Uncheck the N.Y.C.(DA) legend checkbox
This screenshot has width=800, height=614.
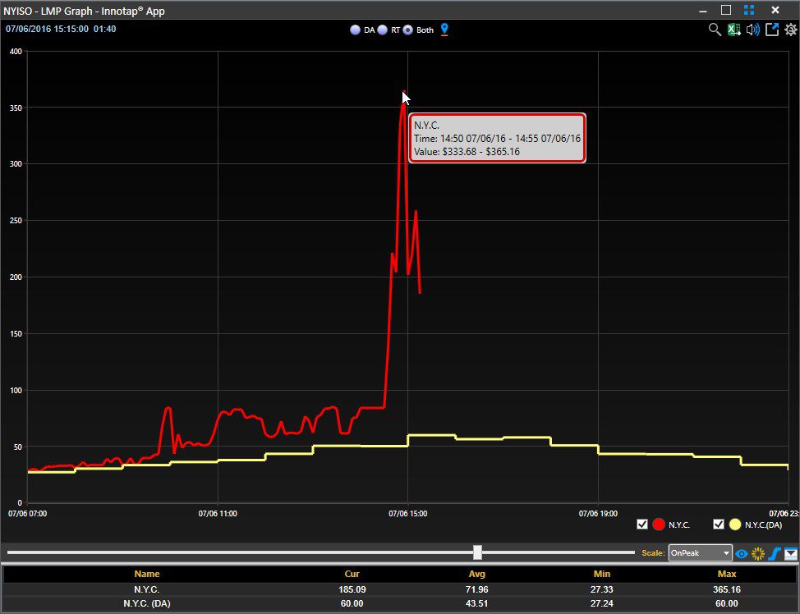coord(719,525)
